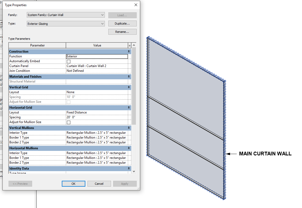
Task: Click the scrollbar down arrow
Action: [134, 171]
